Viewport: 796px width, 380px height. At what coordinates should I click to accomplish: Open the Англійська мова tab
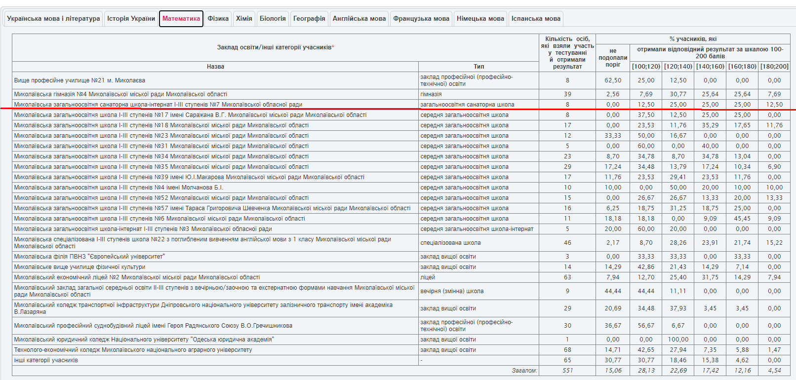point(359,19)
